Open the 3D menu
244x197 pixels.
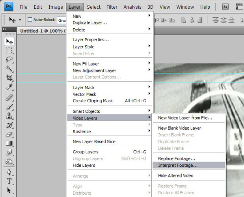point(150,7)
